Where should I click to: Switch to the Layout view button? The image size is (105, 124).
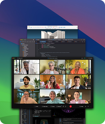click(x=91, y=58)
